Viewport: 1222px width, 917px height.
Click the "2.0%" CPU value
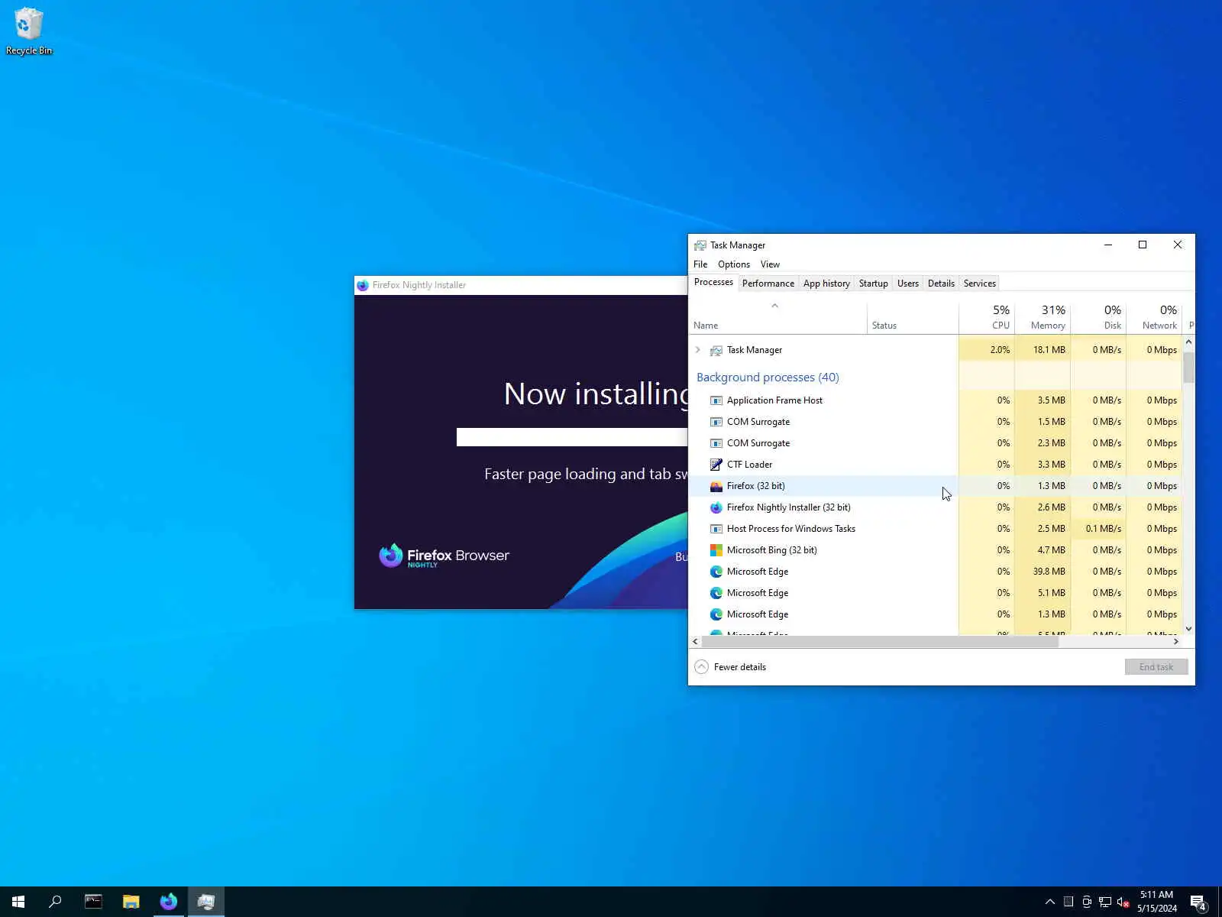pyautogui.click(x=1000, y=350)
